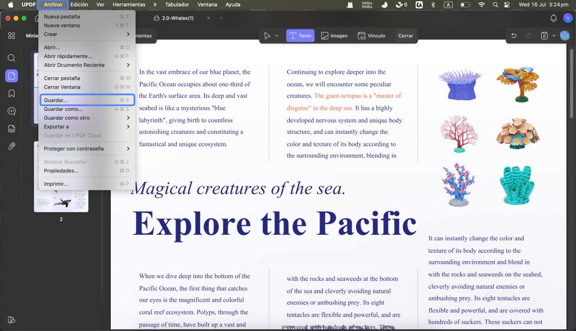Choose Imprimir... menu entry
Viewport: 576px width, 331px height.
point(87,184)
